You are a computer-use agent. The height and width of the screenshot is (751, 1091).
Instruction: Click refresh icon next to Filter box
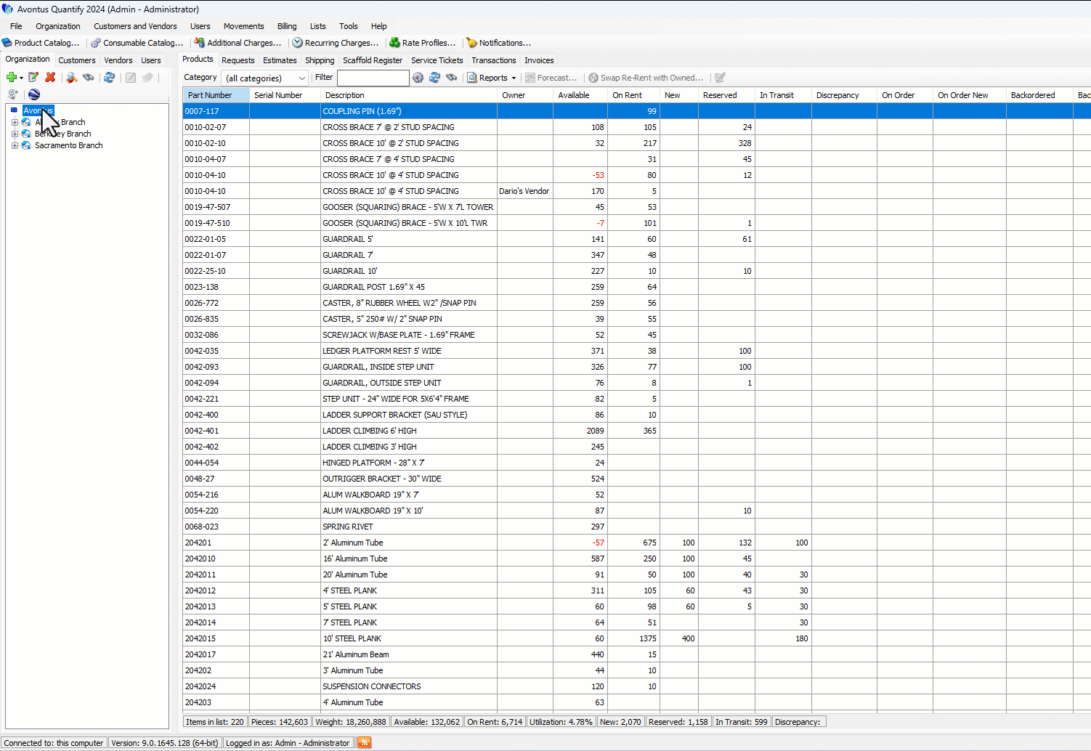434,78
